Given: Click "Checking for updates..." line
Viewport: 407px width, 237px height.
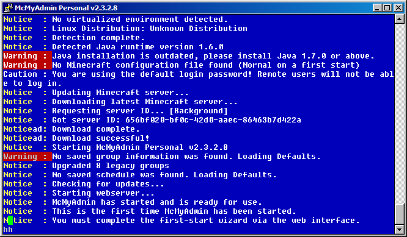Looking at the screenshot, I should tap(108, 184).
